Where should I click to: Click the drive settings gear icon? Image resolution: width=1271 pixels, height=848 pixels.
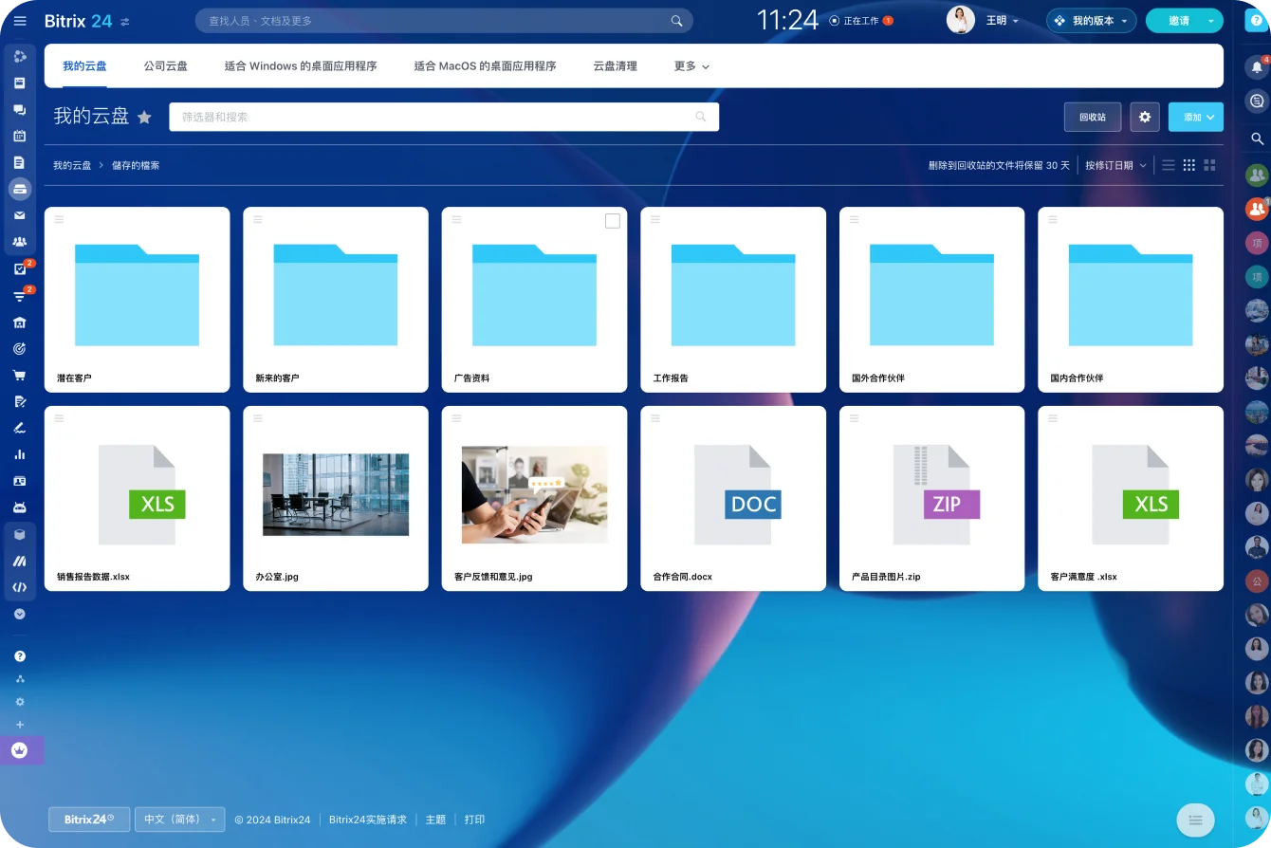tap(1145, 117)
